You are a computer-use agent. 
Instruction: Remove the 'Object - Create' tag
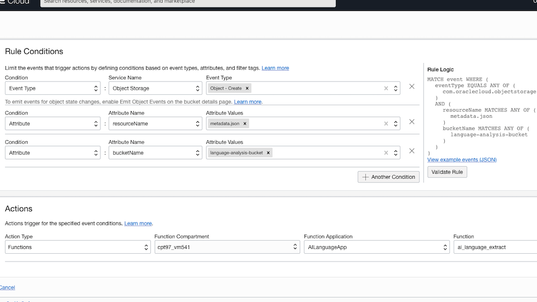[247, 88]
